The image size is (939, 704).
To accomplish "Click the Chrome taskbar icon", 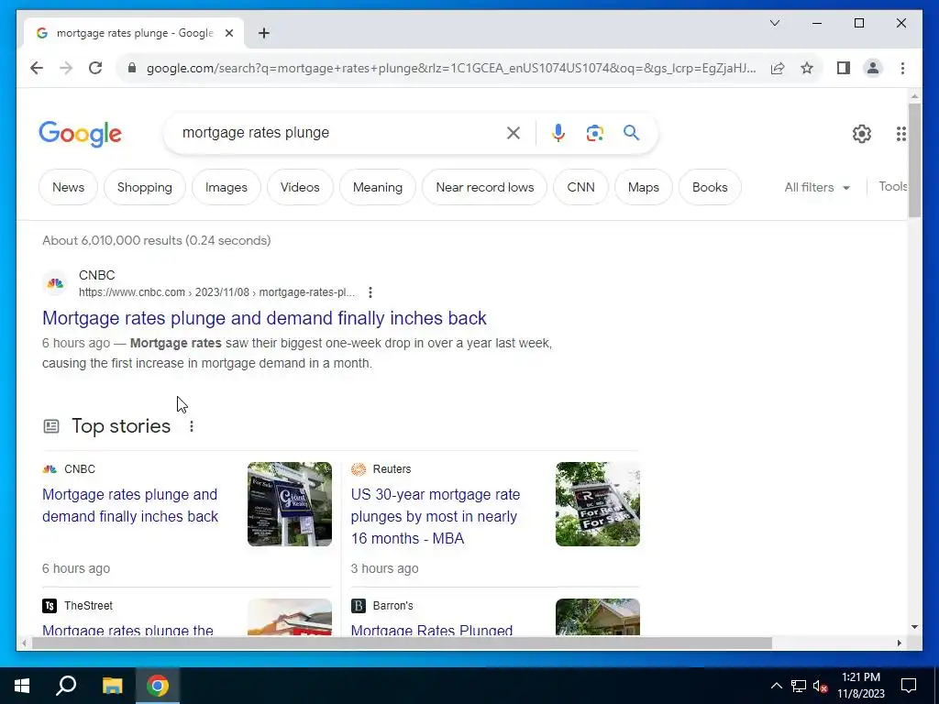I will 158,686.
